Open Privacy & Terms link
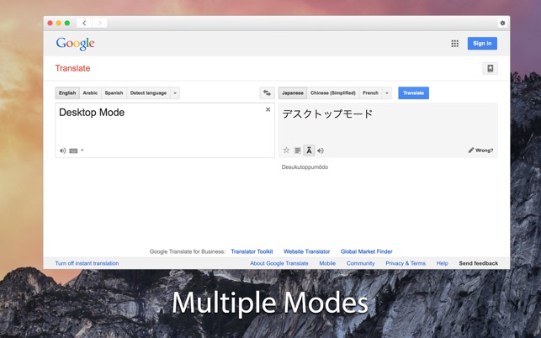The height and width of the screenshot is (338, 541). coord(406,263)
